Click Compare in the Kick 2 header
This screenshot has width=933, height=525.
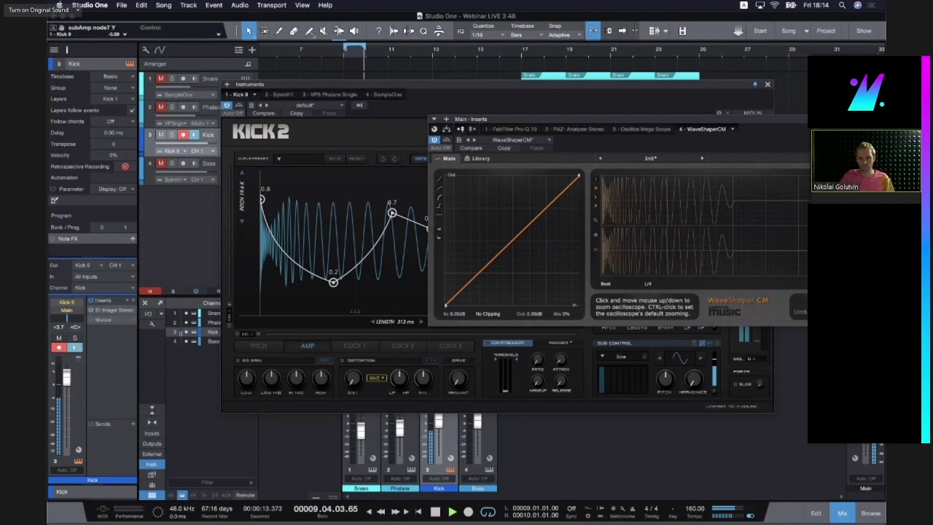[263, 114]
